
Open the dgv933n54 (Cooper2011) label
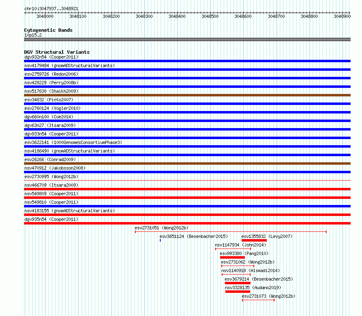click(51, 134)
